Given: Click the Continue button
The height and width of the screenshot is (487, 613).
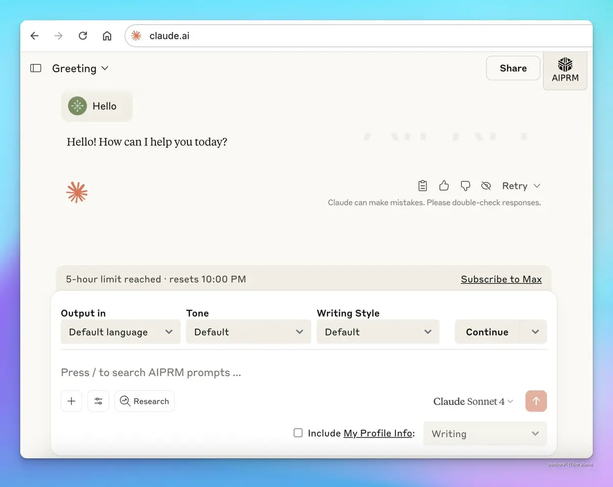Looking at the screenshot, I should click(x=487, y=332).
